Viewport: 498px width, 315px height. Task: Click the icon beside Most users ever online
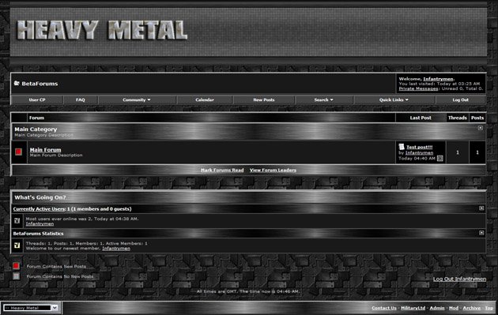pos(17,221)
